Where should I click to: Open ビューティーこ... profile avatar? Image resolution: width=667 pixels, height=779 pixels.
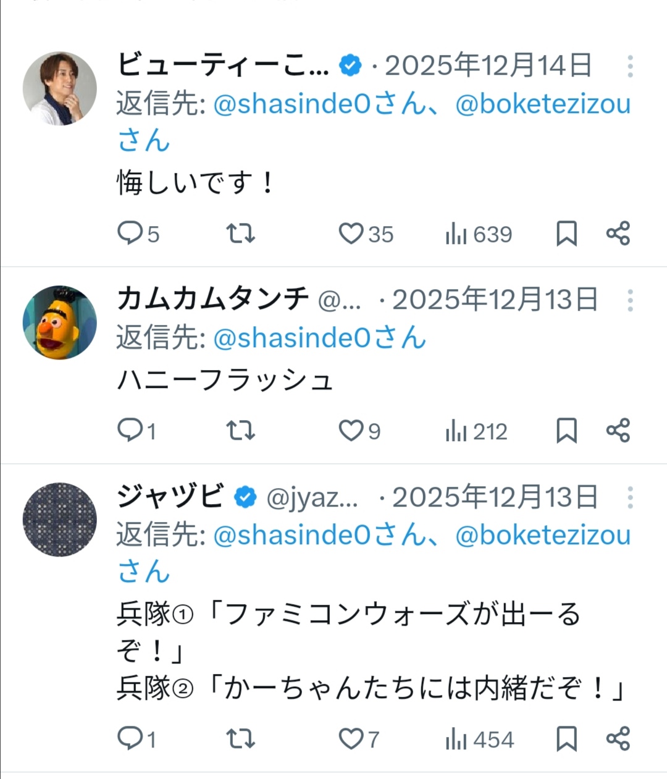click(60, 88)
